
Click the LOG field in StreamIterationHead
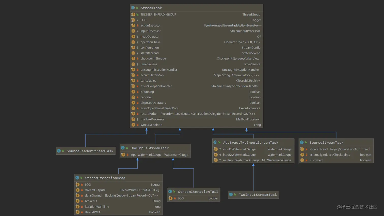[88, 184]
